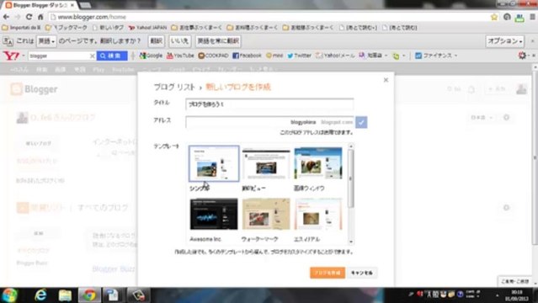This screenshot has height=303, width=538.
Task: Click the 翻訳 button in translate bar
Action: (x=156, y=41)
